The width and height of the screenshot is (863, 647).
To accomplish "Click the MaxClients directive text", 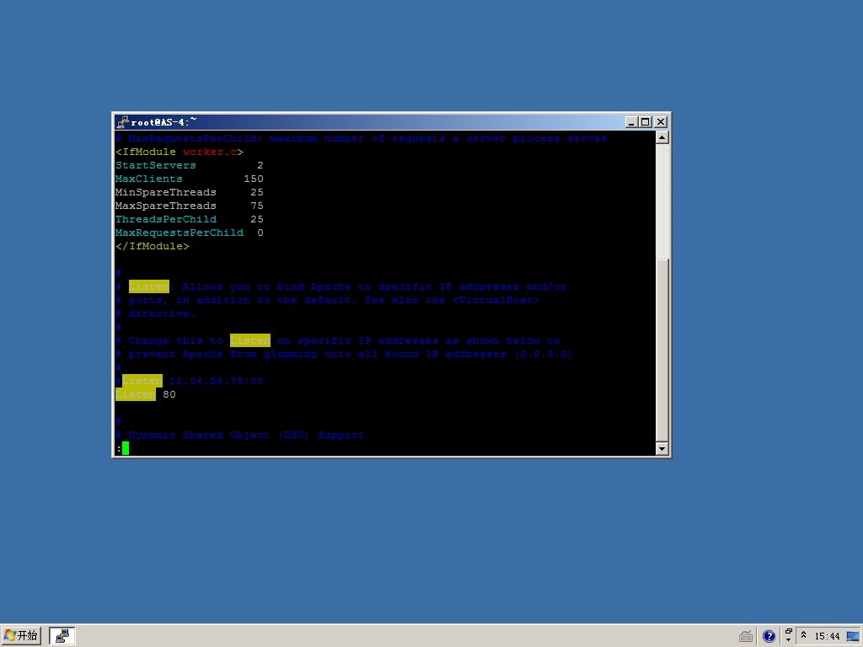I will (148, 179).
